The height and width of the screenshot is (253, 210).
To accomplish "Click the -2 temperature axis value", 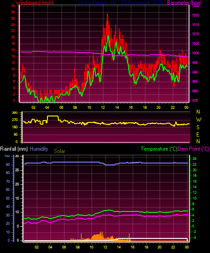I will pyautogui.click(x=194, y=232).
